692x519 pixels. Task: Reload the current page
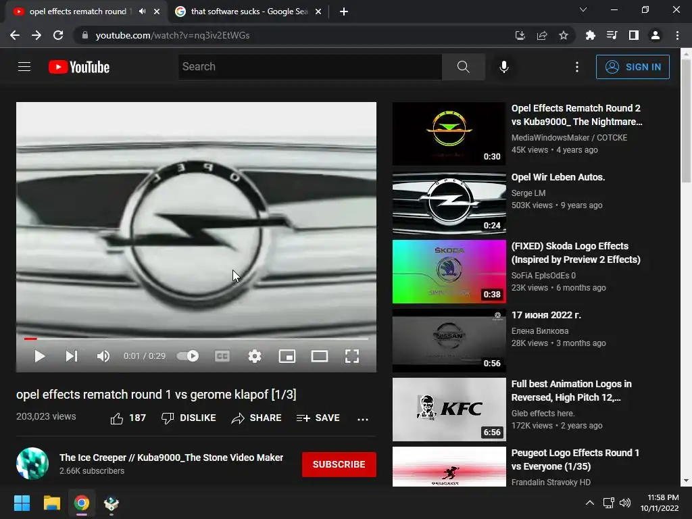58,35
